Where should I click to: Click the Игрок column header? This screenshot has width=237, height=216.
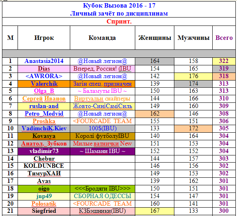coord(44,38)
